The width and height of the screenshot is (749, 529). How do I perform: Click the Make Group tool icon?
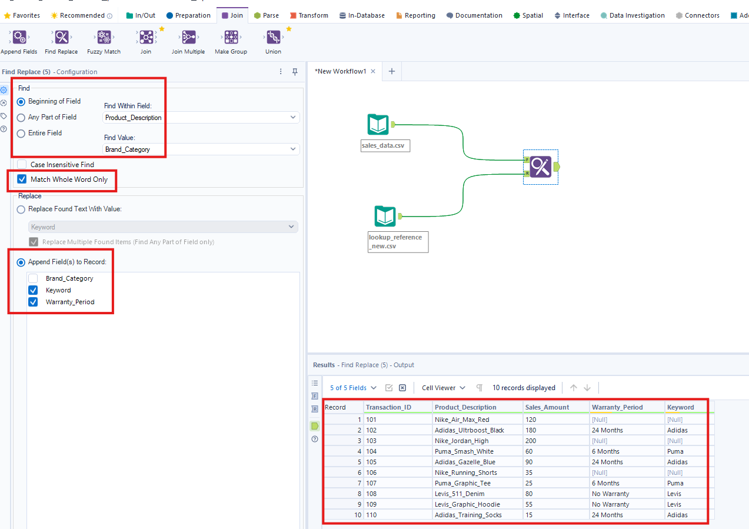[231, 38]
